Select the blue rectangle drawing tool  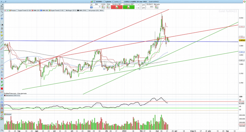pos(2,95)
